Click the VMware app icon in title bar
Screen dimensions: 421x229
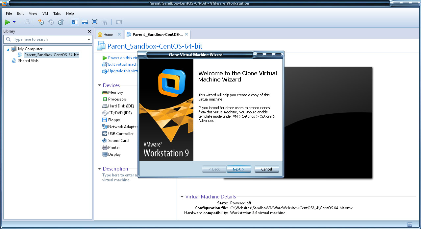point(4,3)
